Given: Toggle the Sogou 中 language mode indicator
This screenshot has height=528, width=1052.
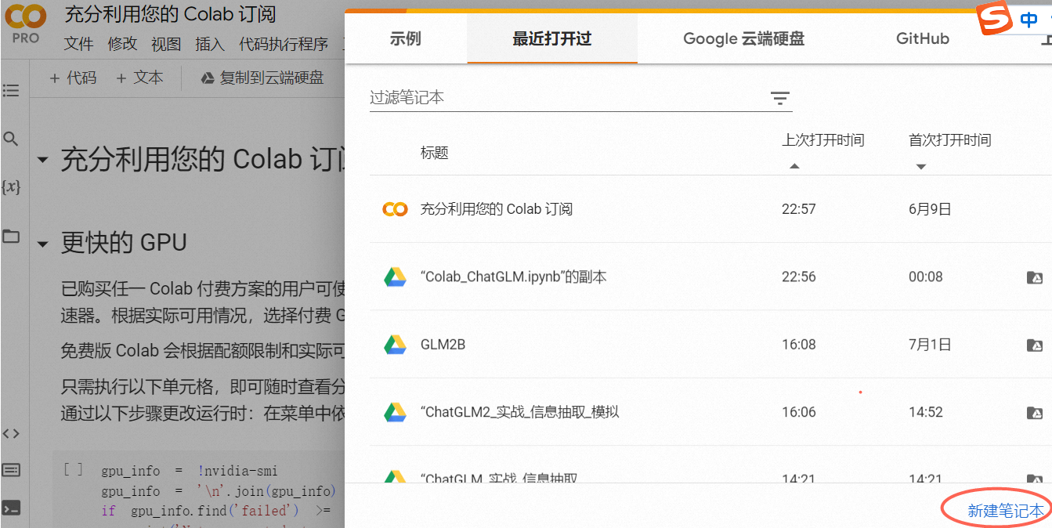Looking at the screenshot, I should point(1029,20).
